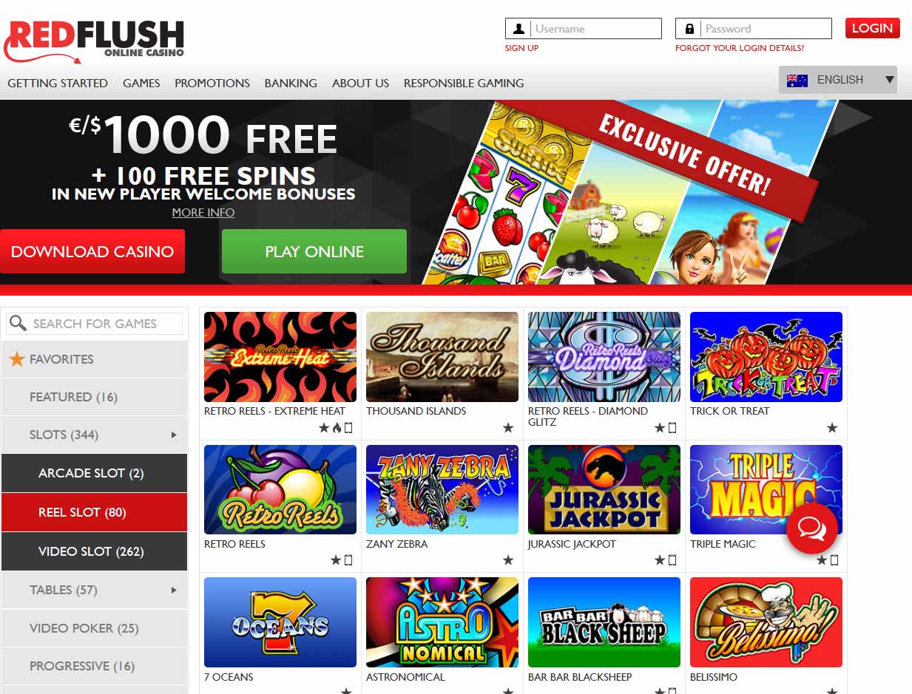Click the Favorites star icon in the sidebar
The image size is (912, 694).
pos(17,359)
